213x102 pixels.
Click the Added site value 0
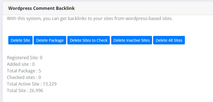[33, 64]
